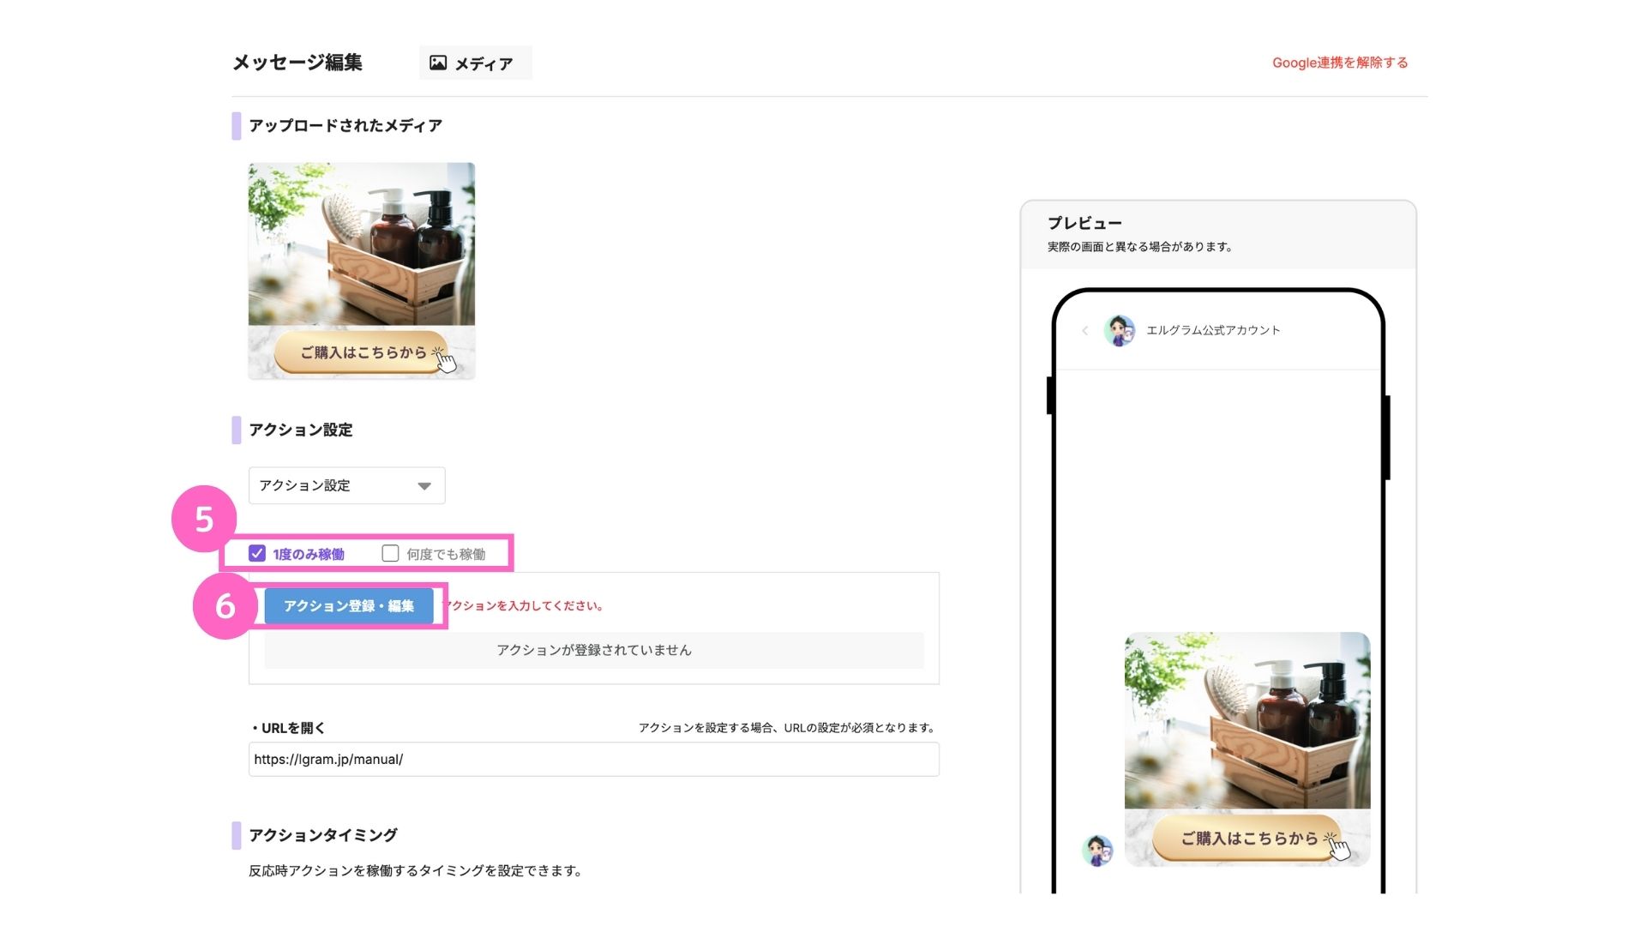Click the back chevron in phone preview
Viewport: 1646px width, 926px height.
tap(1085, 330)
